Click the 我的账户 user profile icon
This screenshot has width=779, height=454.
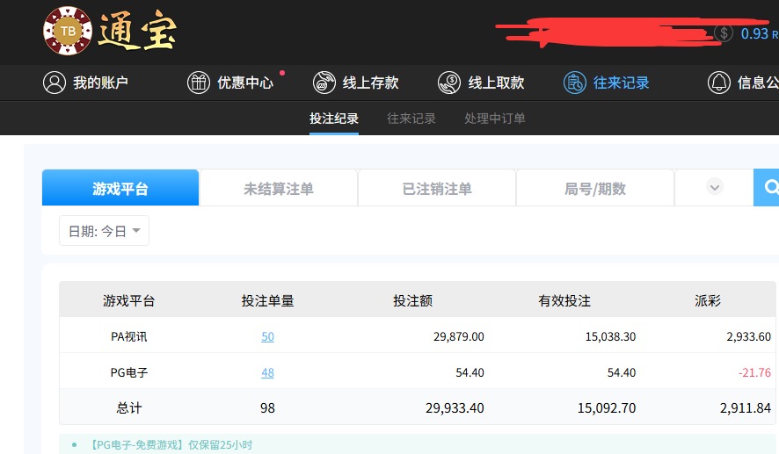coord(55,83)
